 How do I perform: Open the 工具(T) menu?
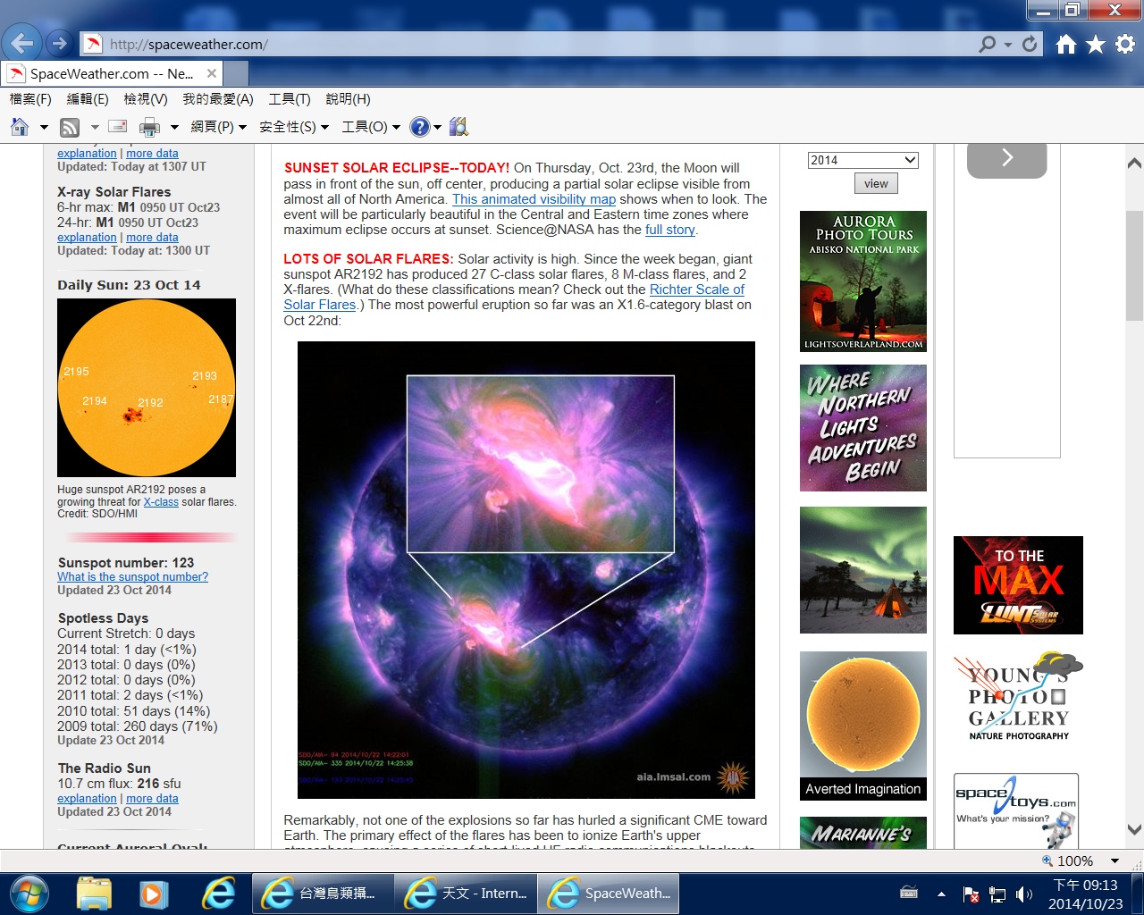click(x=290, y=99)
